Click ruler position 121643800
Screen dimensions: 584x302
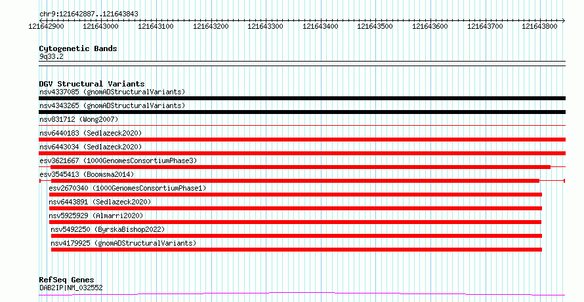pyautogui.click(x=539, y=26)
